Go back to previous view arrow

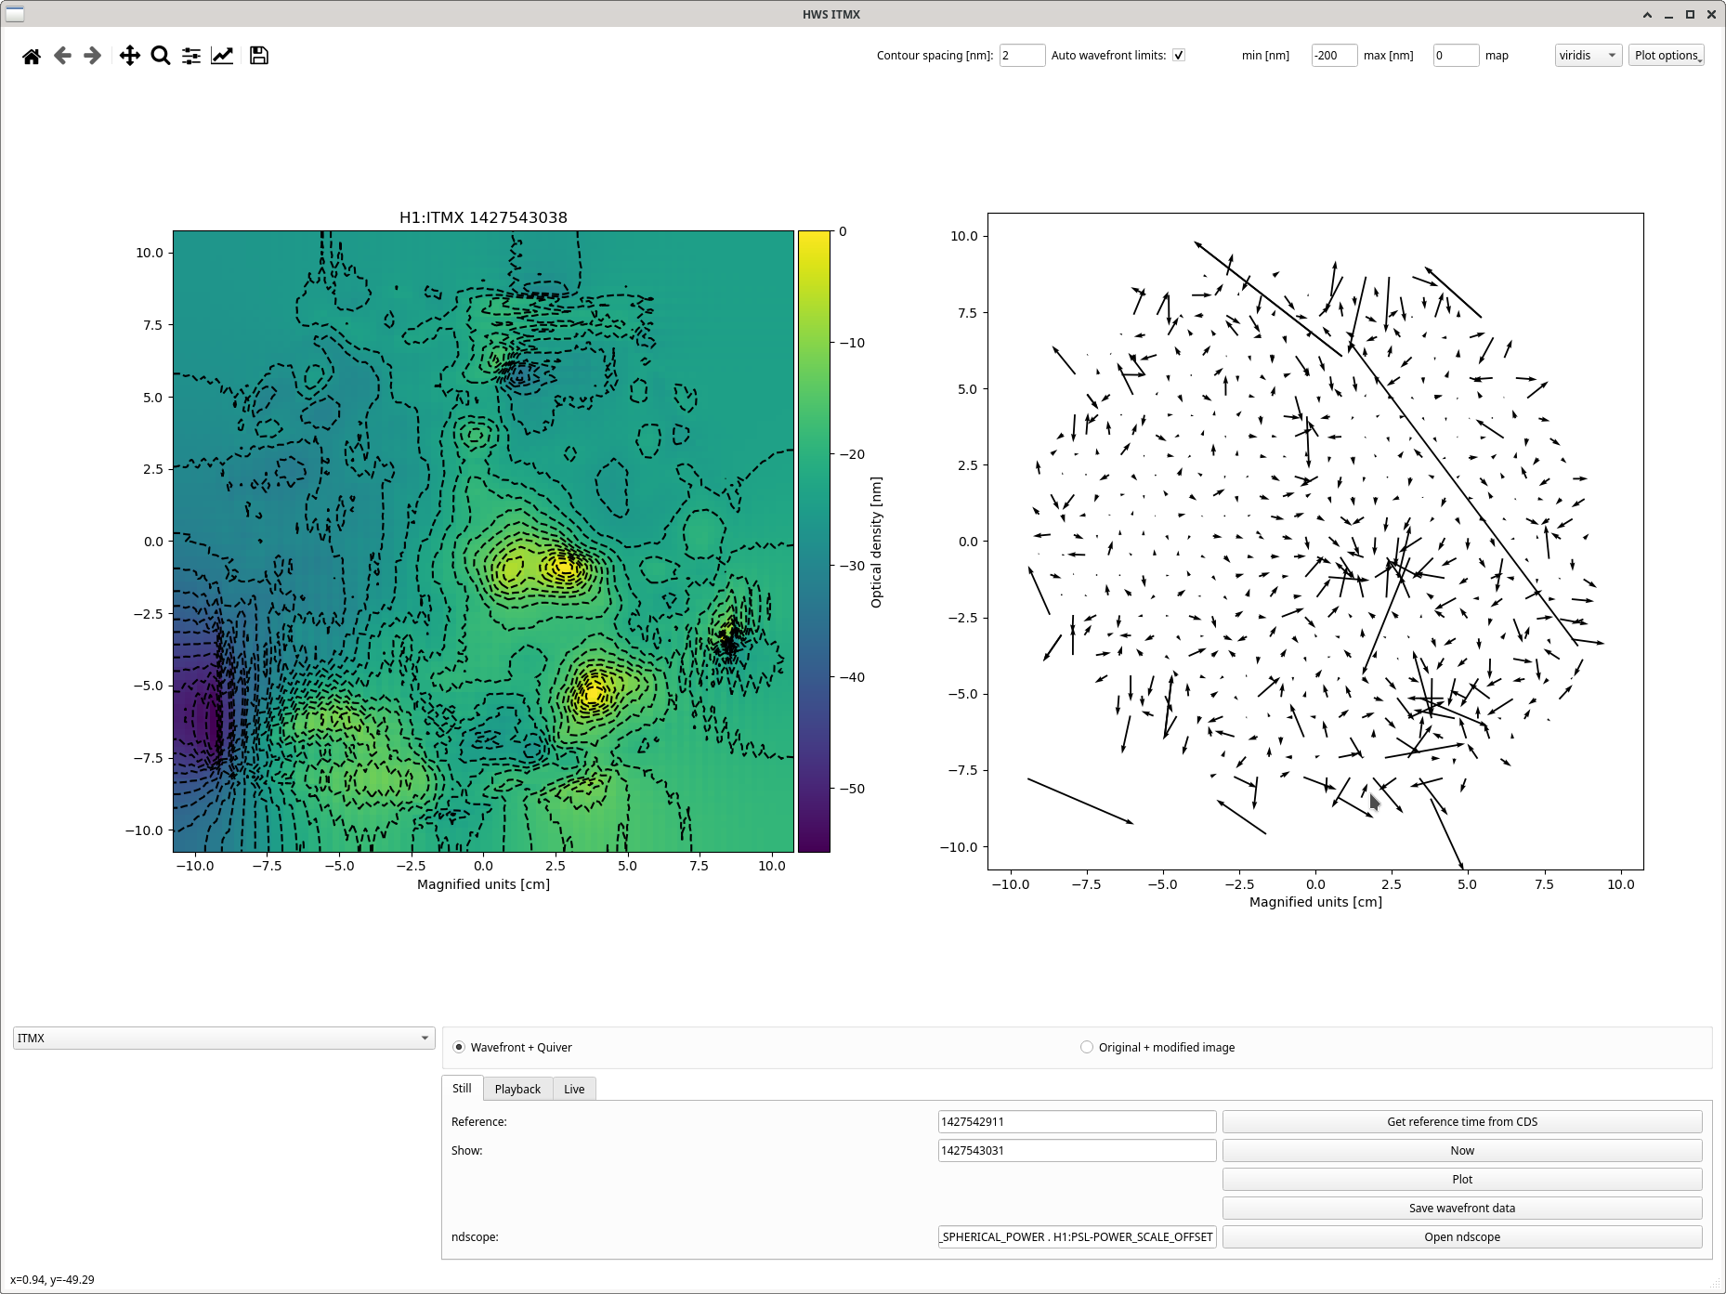click(62, 56)
